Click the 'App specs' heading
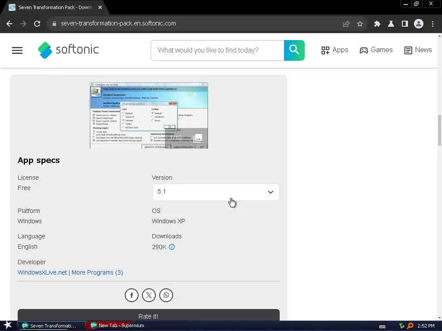The image size is (442, 331). point(38,160)
